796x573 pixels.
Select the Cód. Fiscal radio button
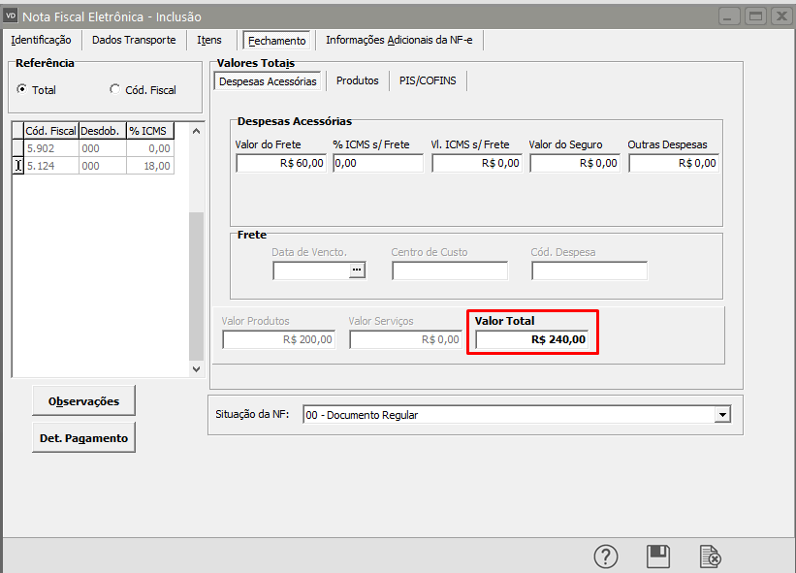coord(115,89)
